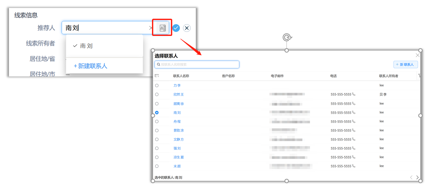Choose 南刘 from the dropdown list
This screenshot has width=428, height=187.
point(86,46)
